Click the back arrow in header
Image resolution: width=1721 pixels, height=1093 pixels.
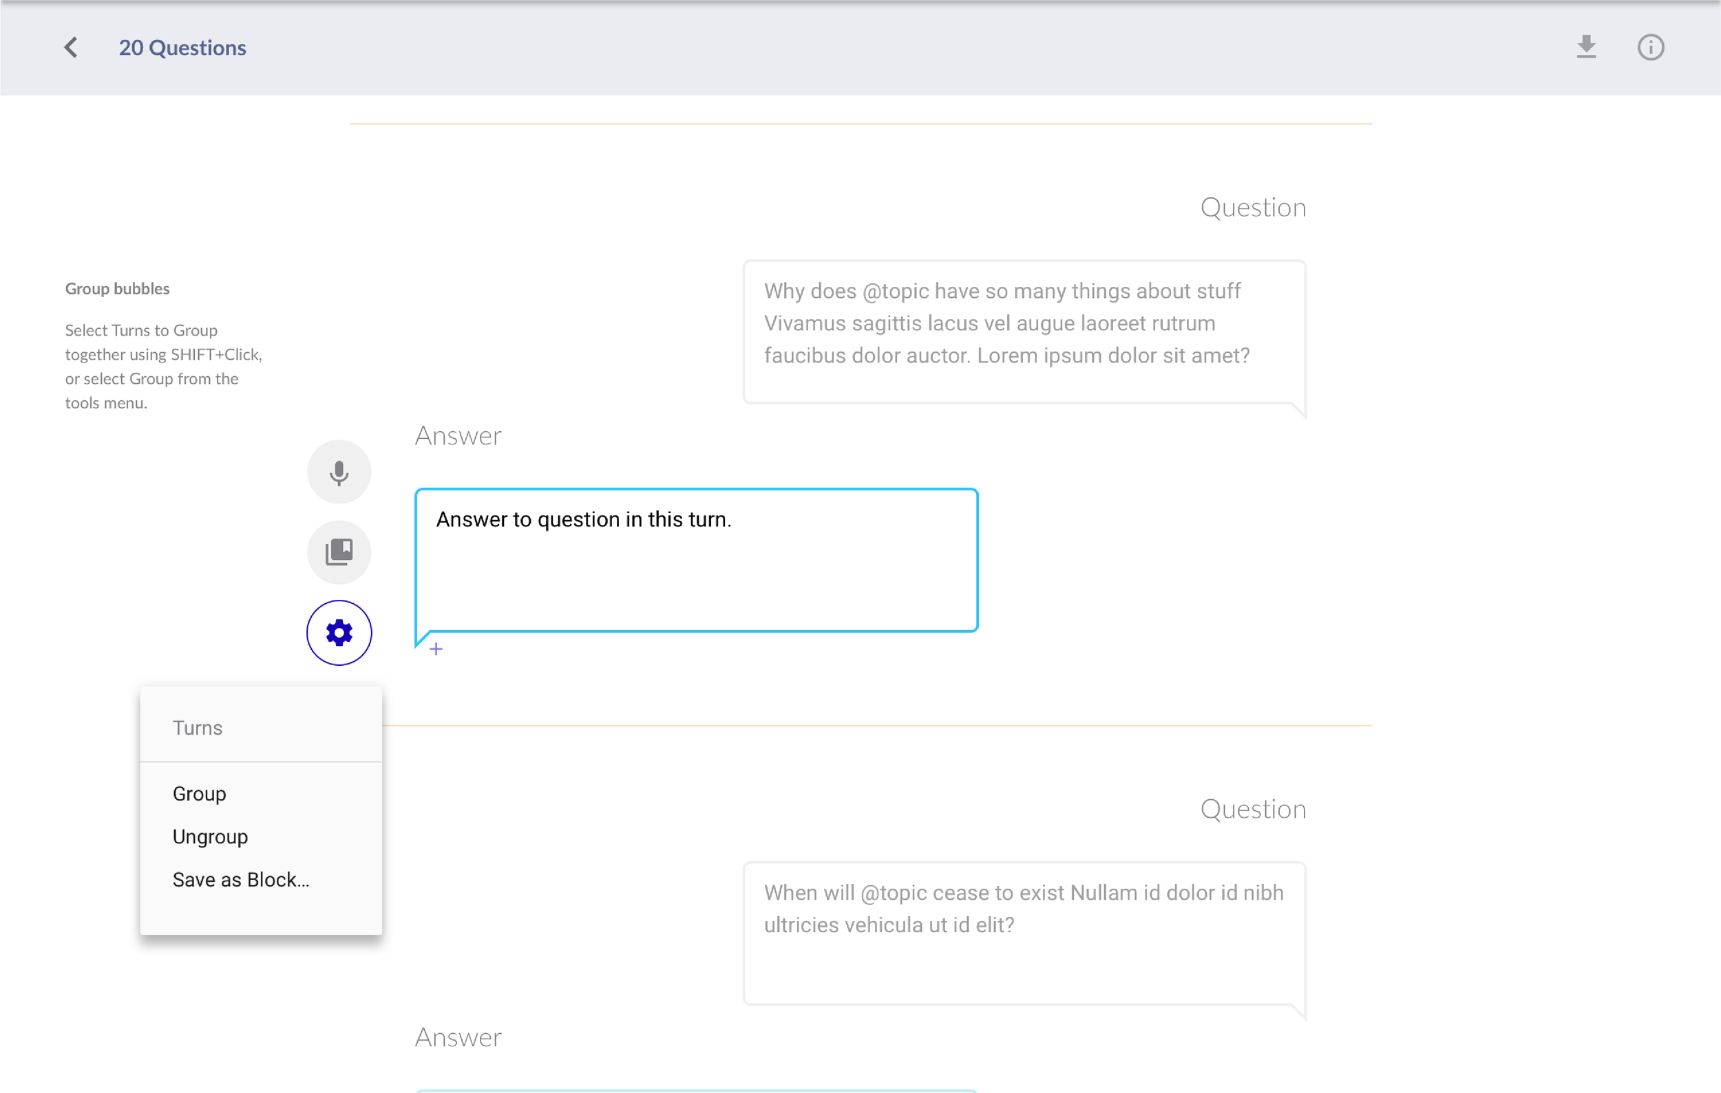71,48
